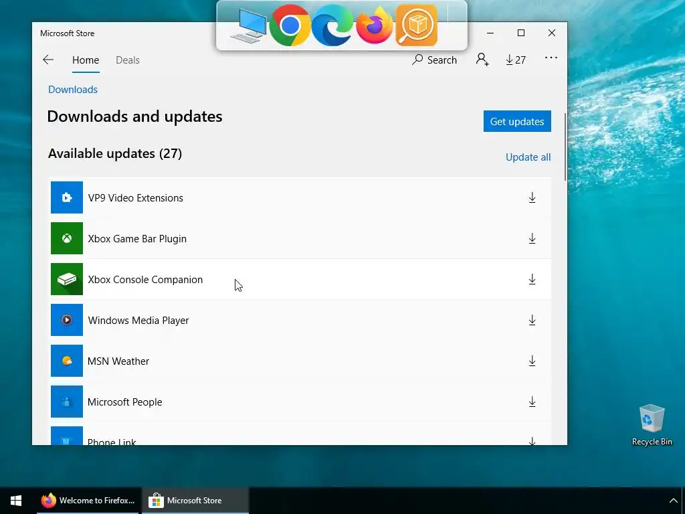The image size is (685, 514).
Task: Minimize the Microsoft Store window
Action: [x=490, y=33]
